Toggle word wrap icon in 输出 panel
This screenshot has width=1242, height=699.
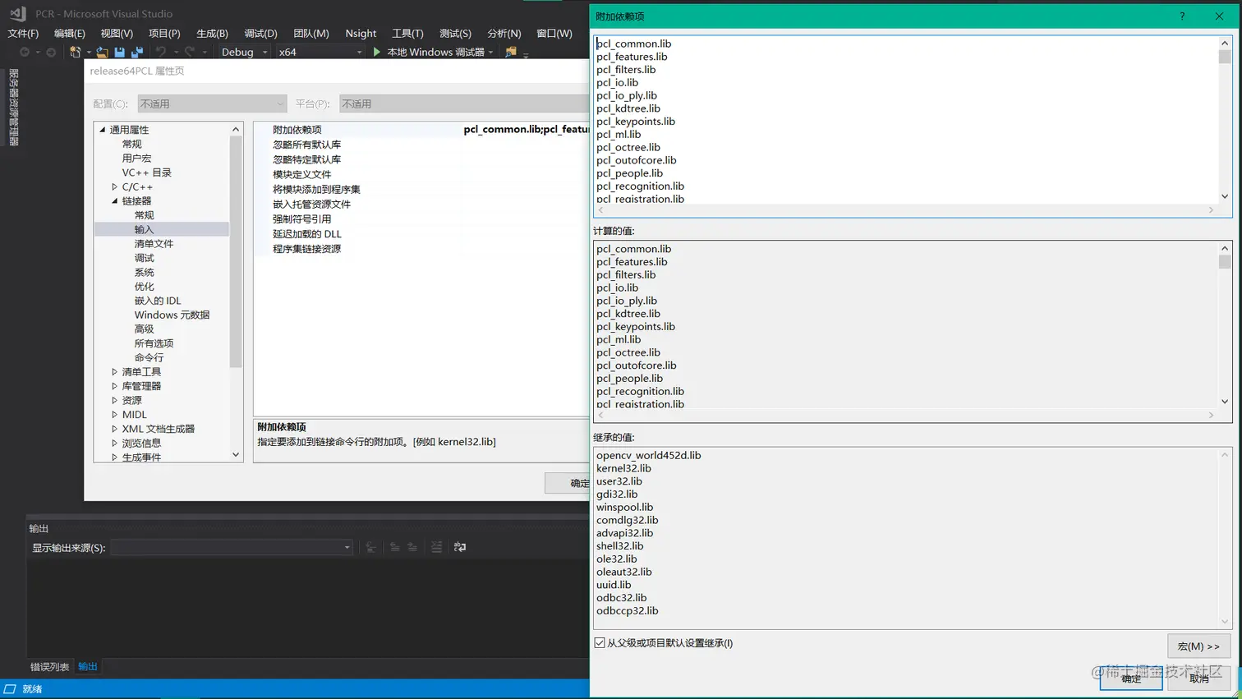tap(460, 547)
